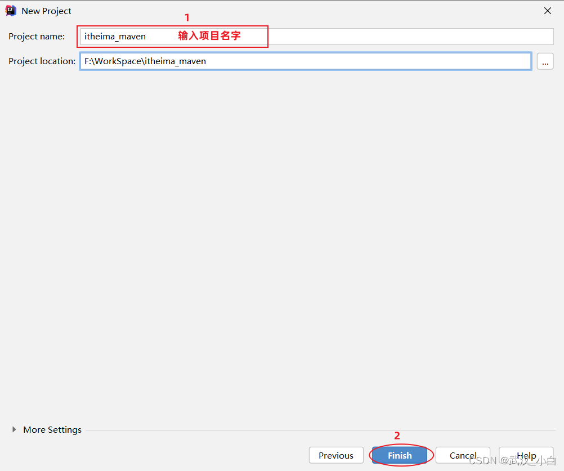
Task: Click the Project location input field
Action: (306, 61)
